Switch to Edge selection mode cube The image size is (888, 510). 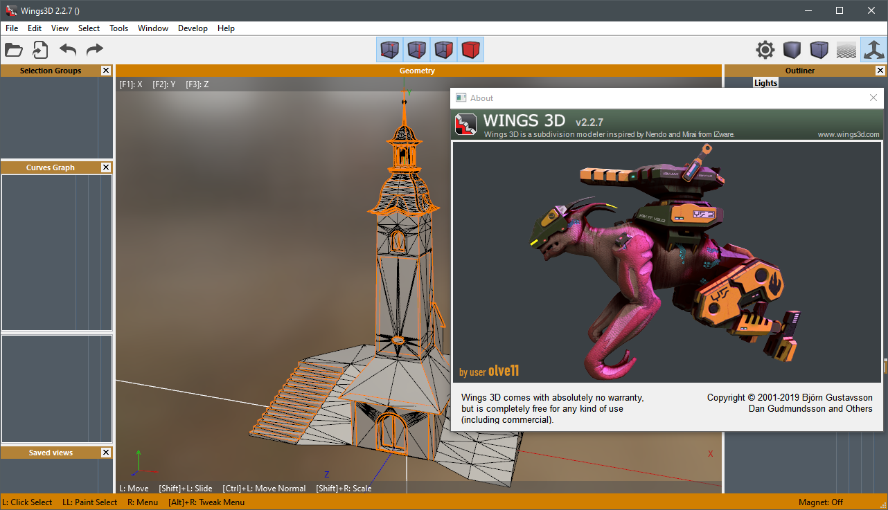point(417,50)
